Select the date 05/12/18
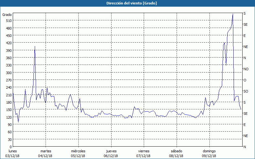 [x=78, y=156]
